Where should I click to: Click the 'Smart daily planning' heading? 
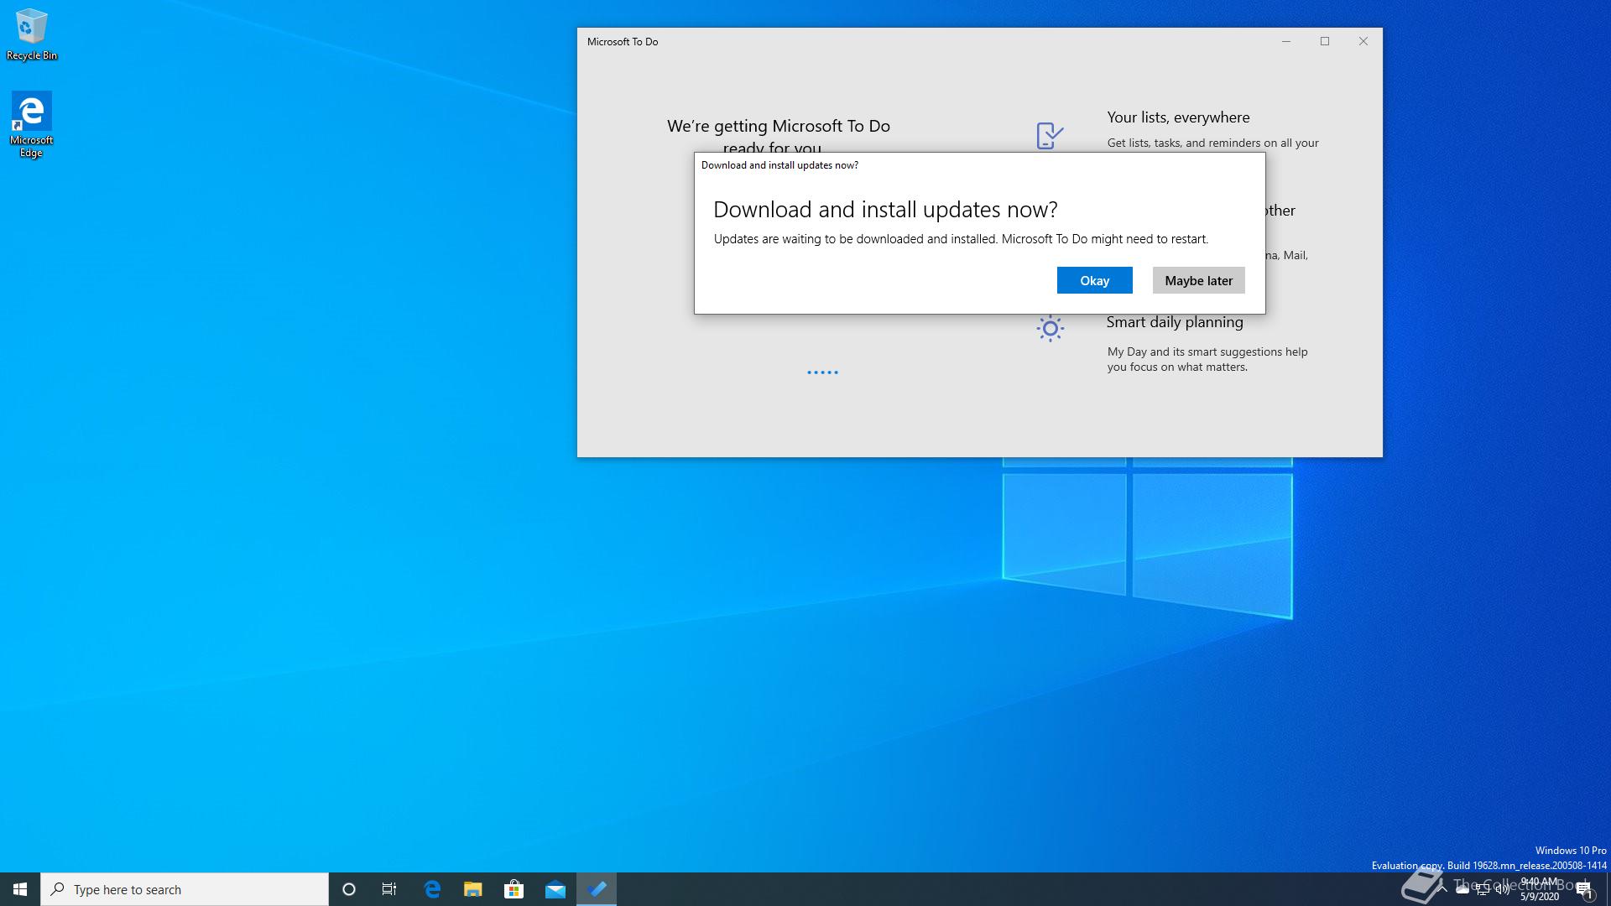pos(1175,322)
